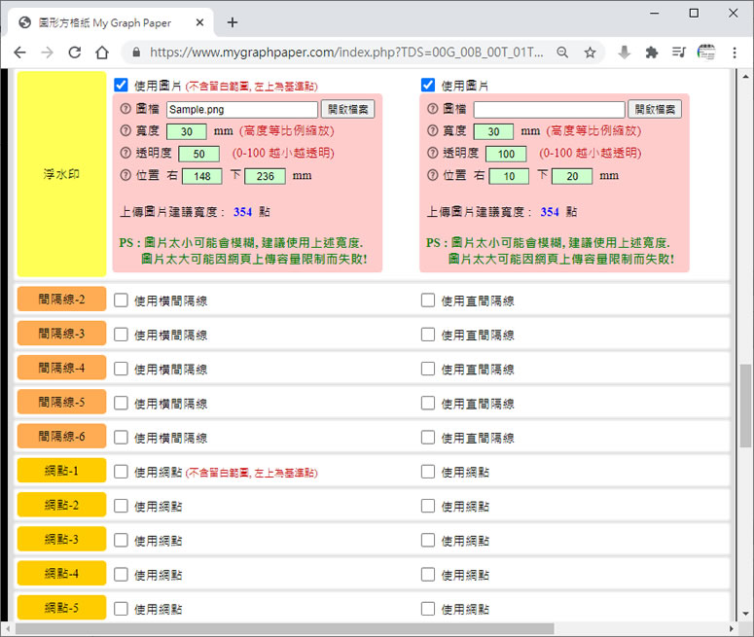Image resolution: width=754 pixels, height=637 pixels.
Task: Open a new browser tab
Action: coord(233,22)
